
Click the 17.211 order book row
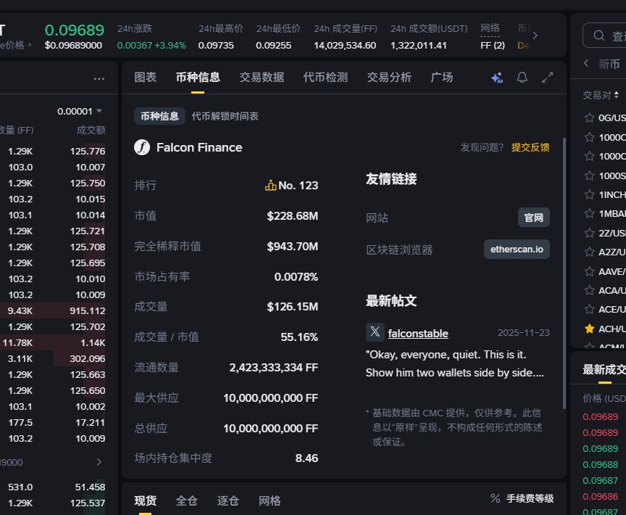pos(53,422)
